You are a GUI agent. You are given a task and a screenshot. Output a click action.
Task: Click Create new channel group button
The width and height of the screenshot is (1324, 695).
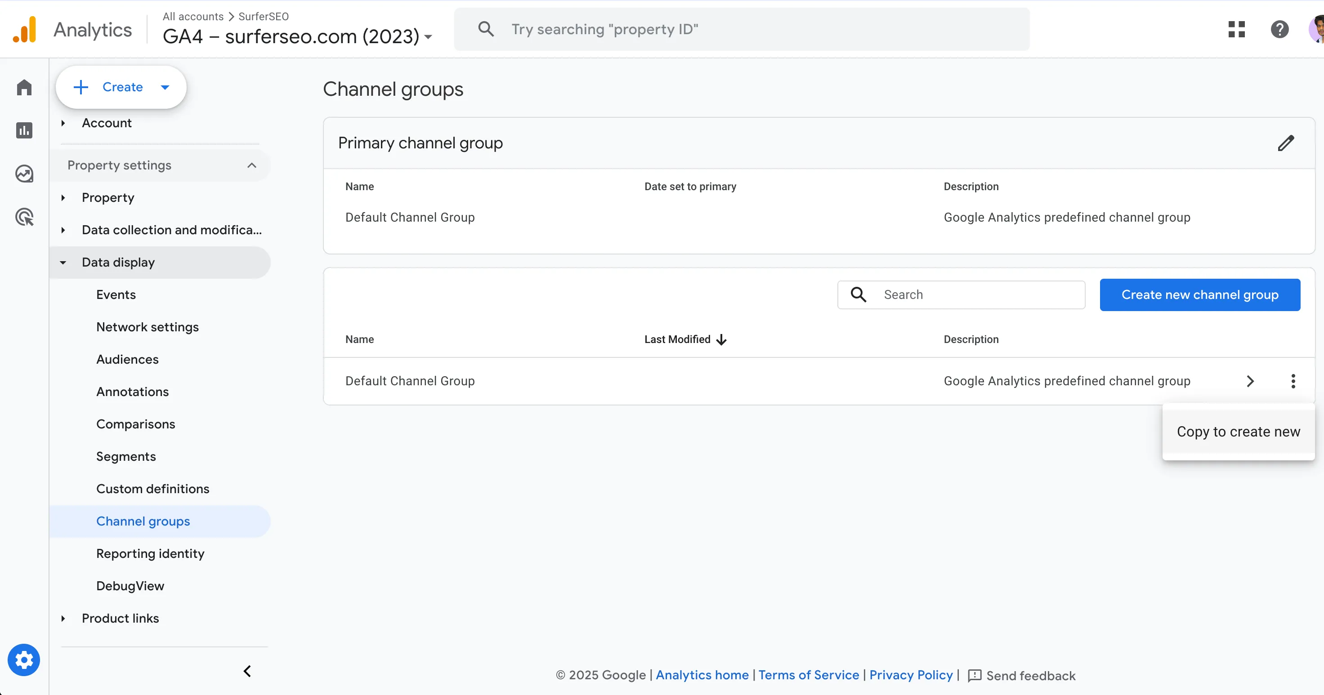tap(1199, 295)
